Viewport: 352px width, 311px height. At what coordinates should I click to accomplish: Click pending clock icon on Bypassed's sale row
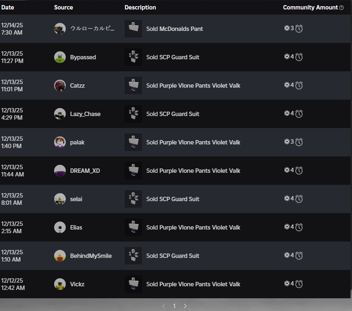[299, 57]
